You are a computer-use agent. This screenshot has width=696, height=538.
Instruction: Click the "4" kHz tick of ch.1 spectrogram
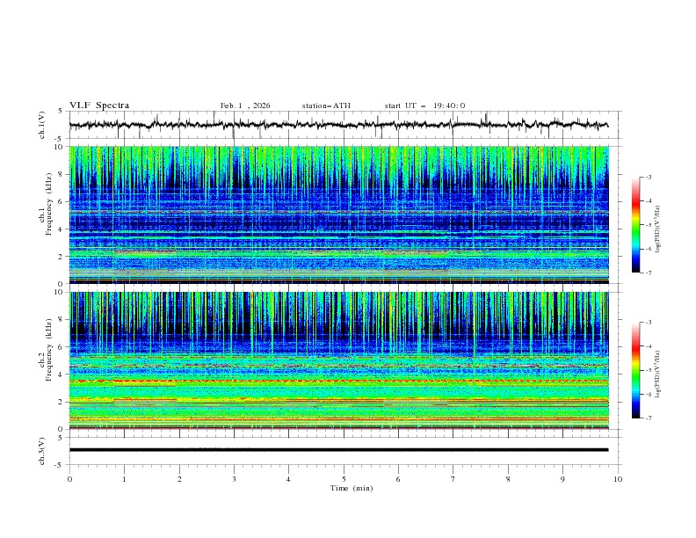click(x=62, y=229)
